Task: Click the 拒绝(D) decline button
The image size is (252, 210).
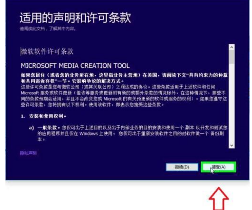Action: coord(182,167)
